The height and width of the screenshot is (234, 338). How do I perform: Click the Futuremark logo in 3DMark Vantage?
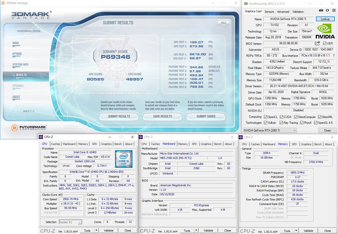tap(29, 128)
